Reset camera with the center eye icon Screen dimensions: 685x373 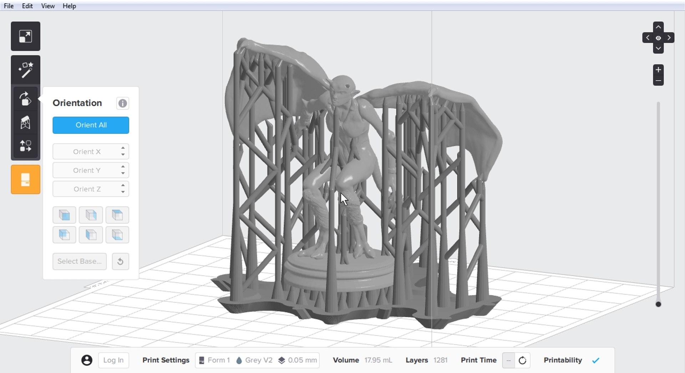[658, 38]
